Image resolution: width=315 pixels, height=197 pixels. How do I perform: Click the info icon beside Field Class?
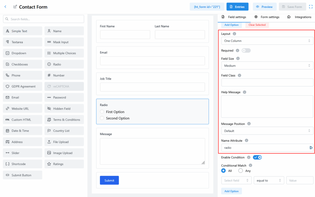239,75
